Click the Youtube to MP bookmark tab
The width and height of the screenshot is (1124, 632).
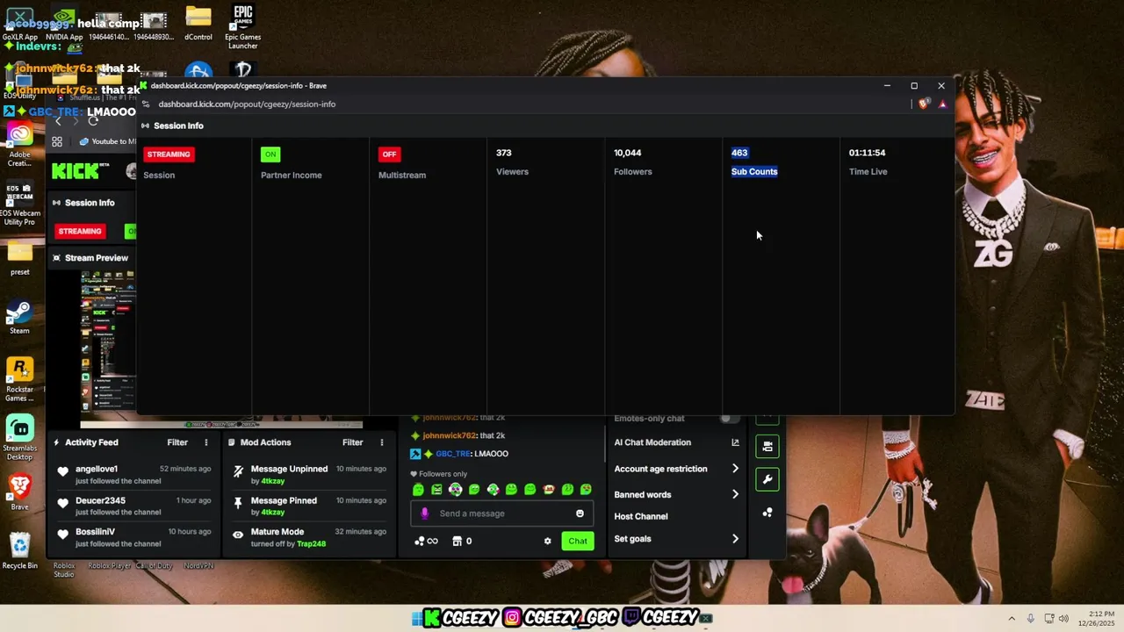107,141
